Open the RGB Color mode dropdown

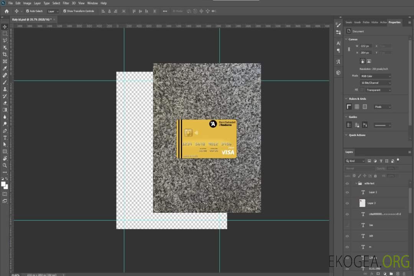pos(375,76)
